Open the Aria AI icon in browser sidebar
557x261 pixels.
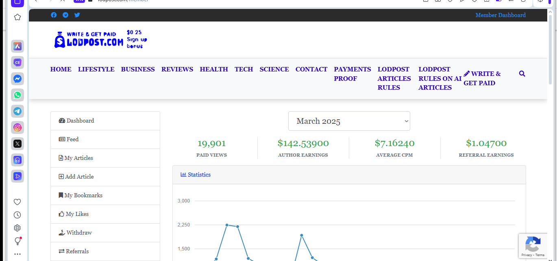[17, 46]
